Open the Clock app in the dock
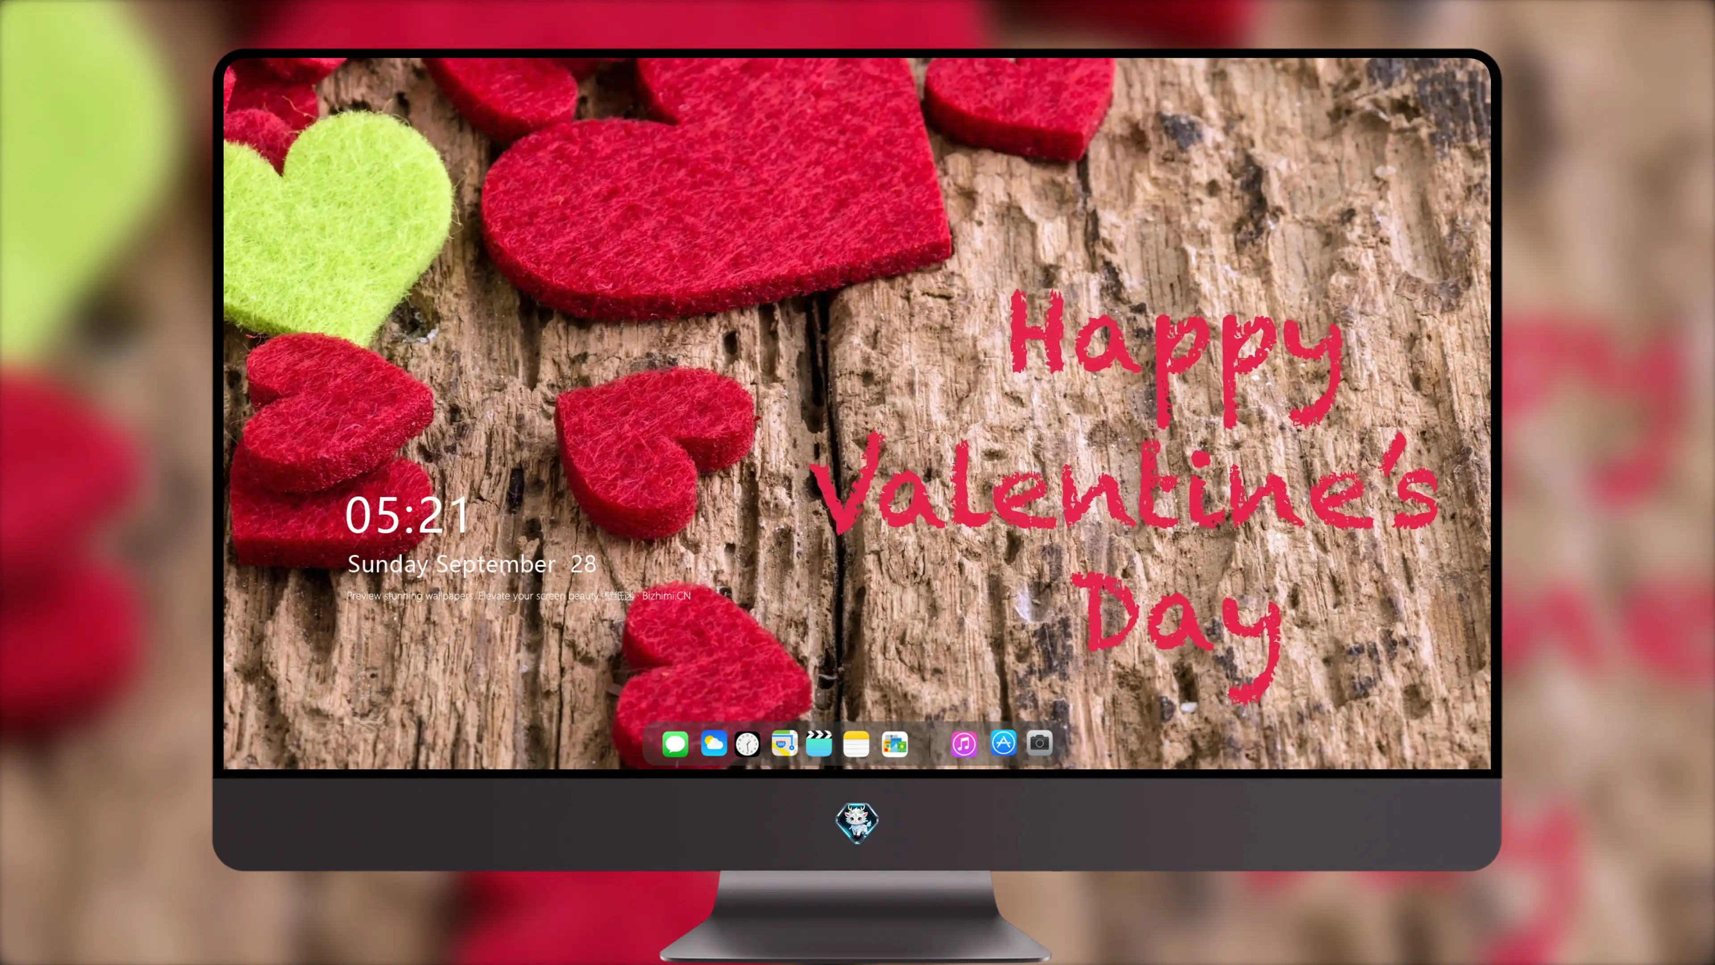 click(x=747, y=744)
